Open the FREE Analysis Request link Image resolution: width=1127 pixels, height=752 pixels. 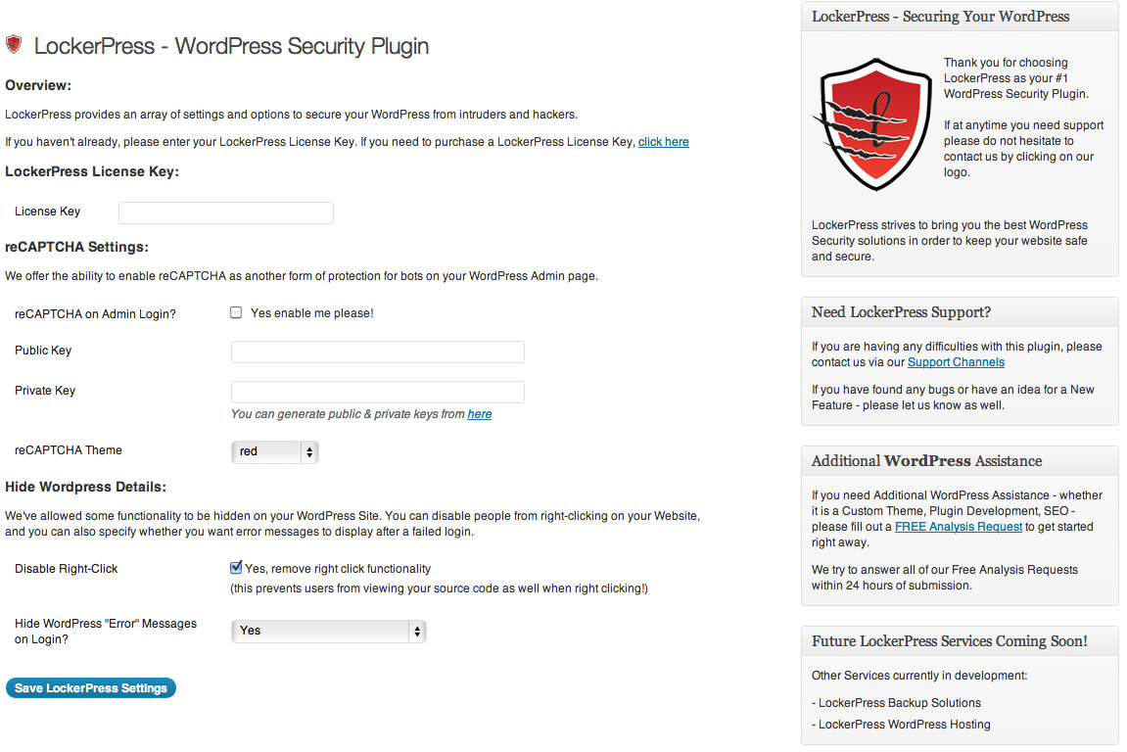tap(958, 527)
